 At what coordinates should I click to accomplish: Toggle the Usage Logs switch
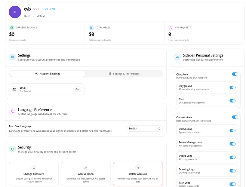(x=233, y=157)
